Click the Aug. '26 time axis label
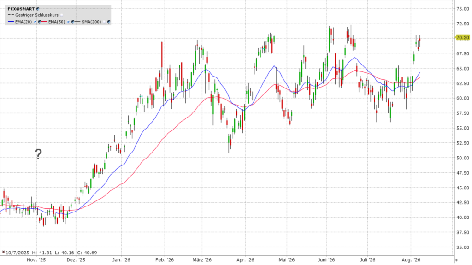 pyautogui.click(x=411, y=260)
